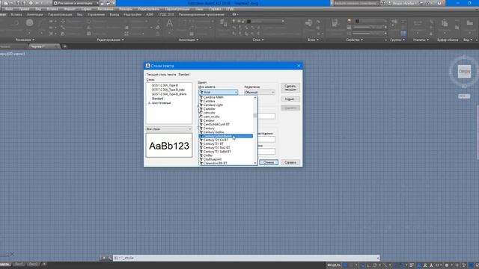479x269 pixels.
Task: Expand the Свойства ribbon panel
Action: [x=354, y=40]
